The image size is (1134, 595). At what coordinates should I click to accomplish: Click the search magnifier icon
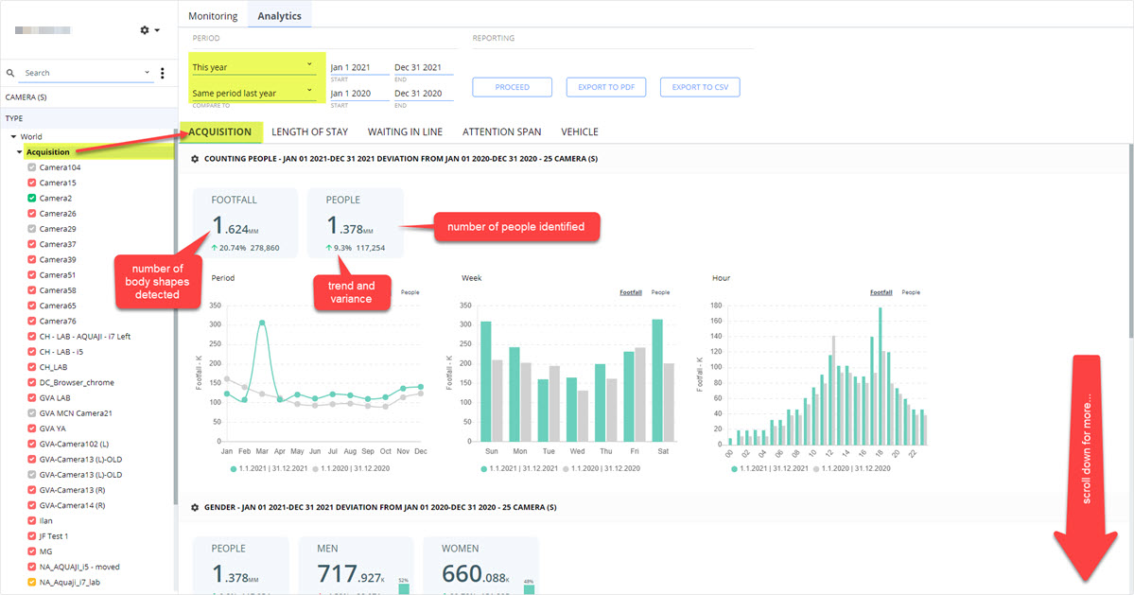(10, 73)
